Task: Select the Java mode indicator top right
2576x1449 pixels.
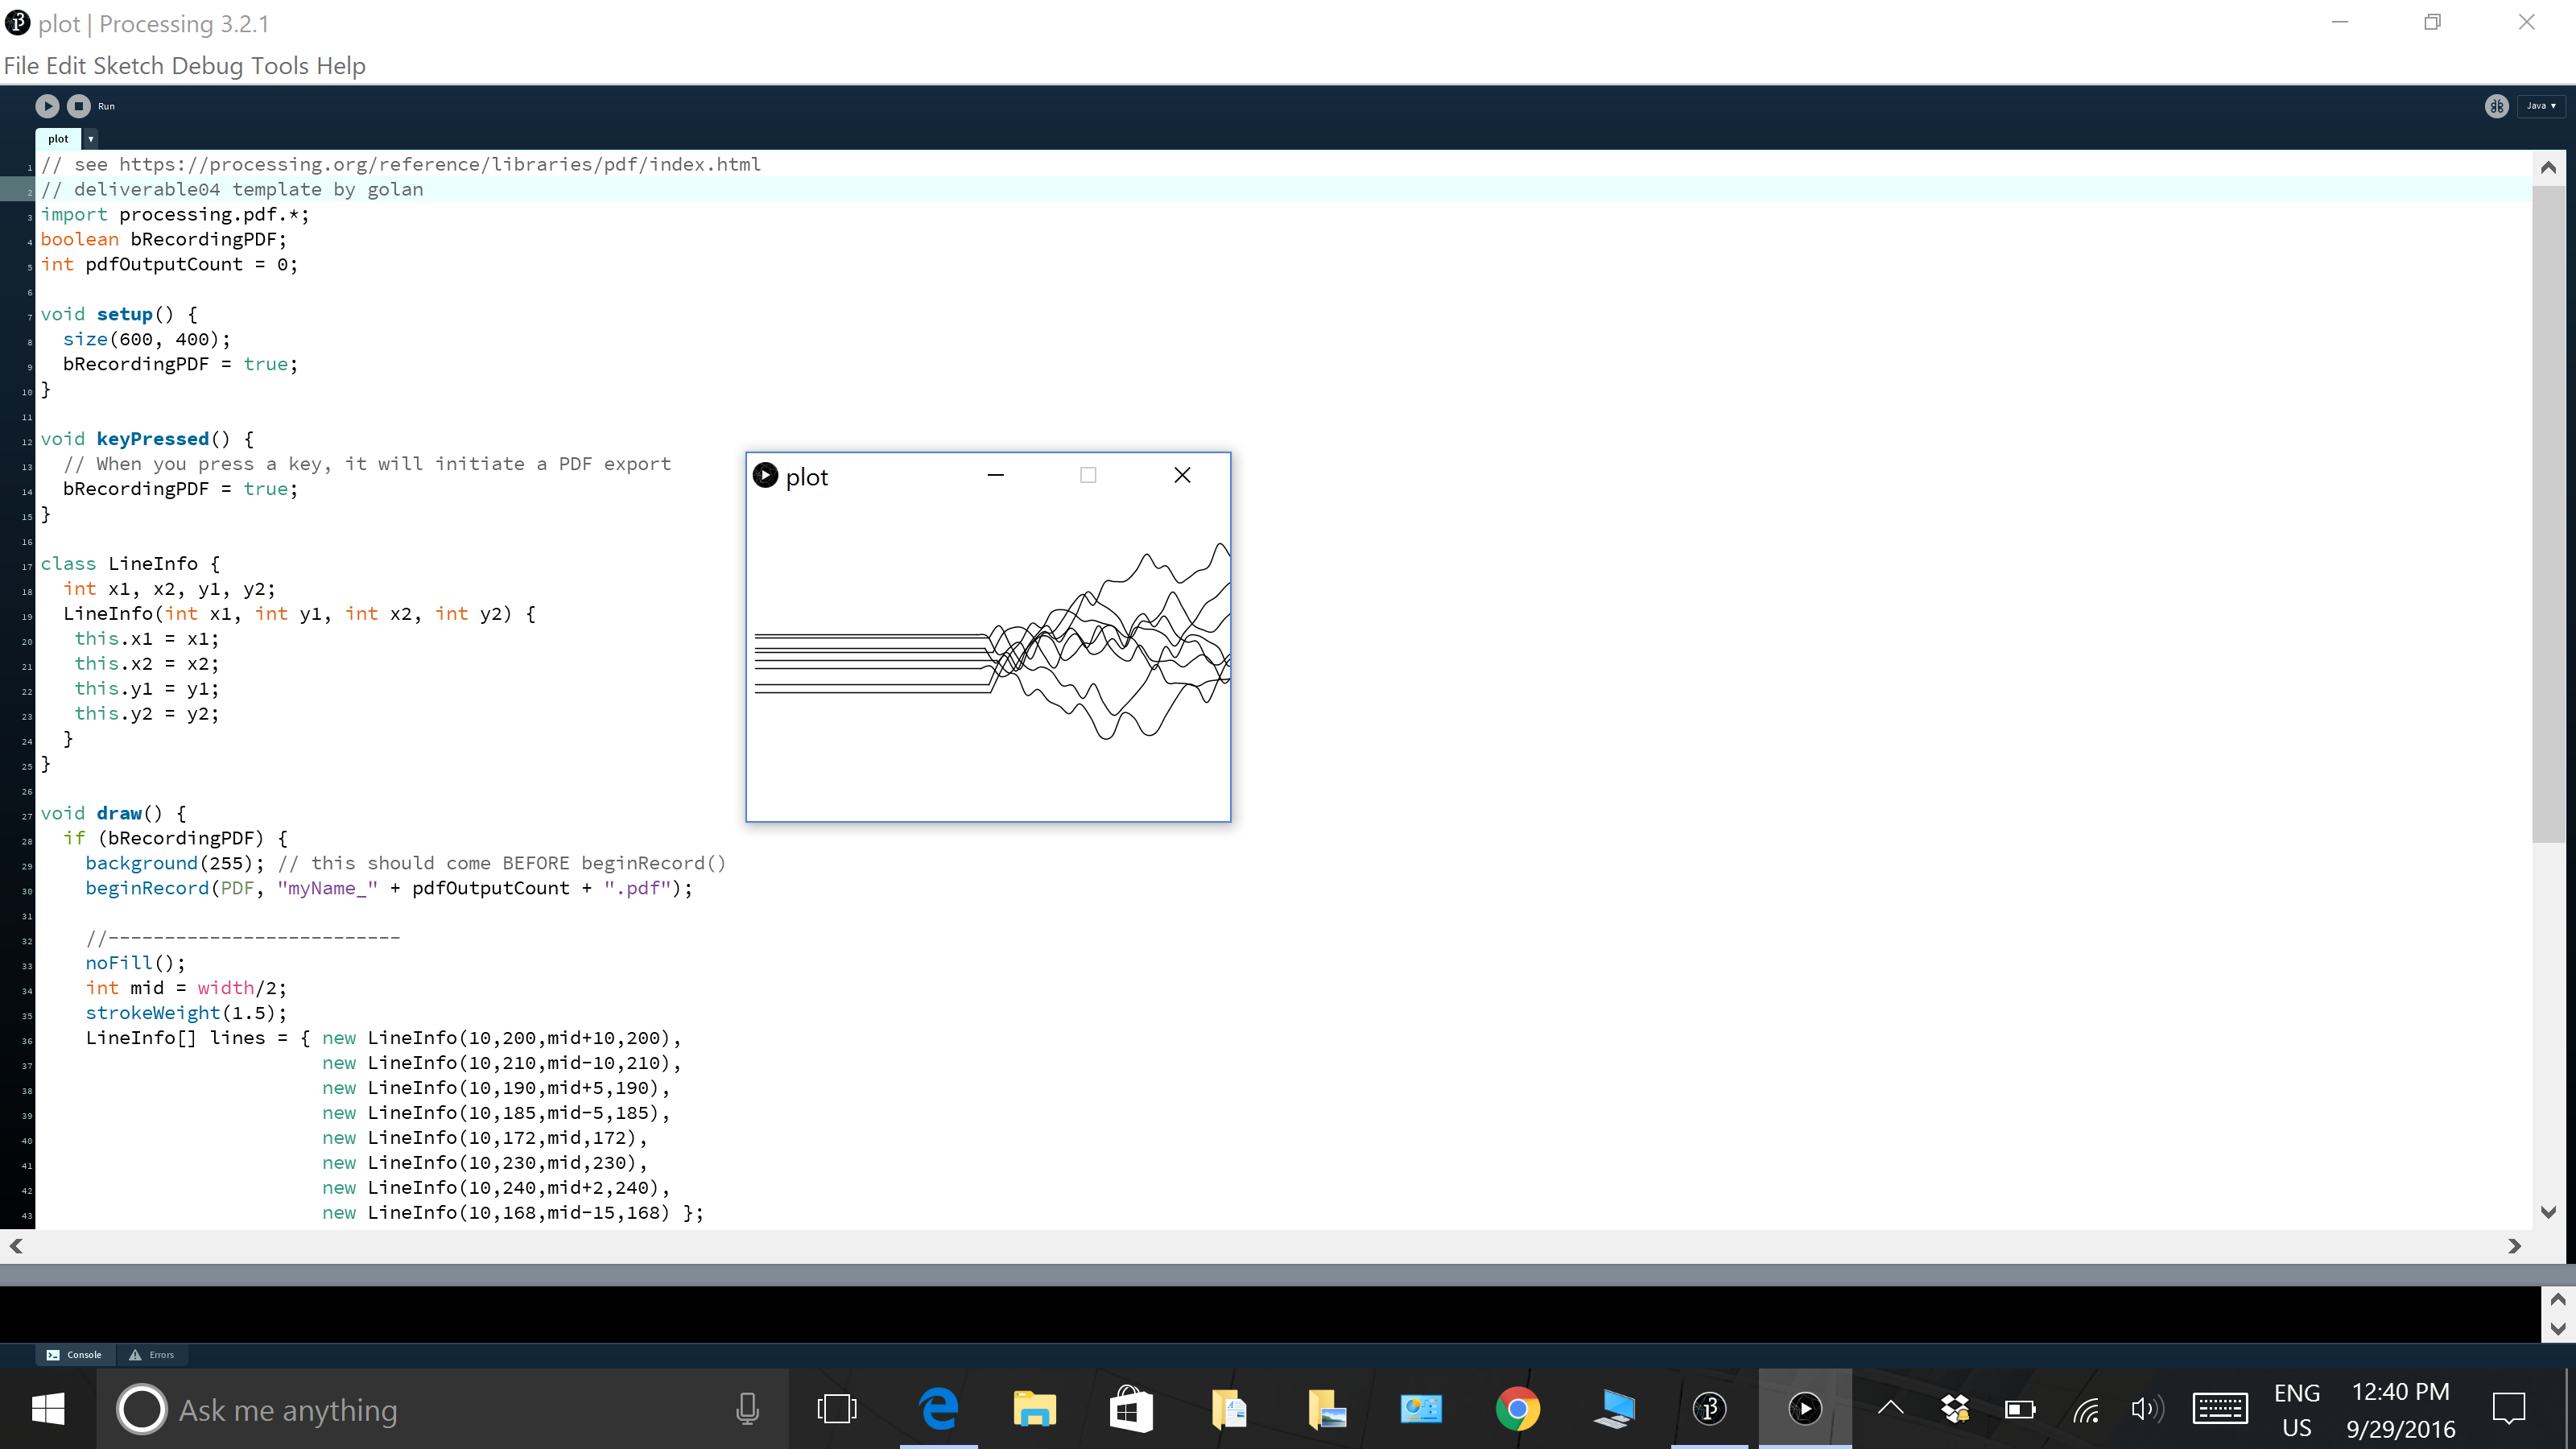Action: click(2542, 106)
